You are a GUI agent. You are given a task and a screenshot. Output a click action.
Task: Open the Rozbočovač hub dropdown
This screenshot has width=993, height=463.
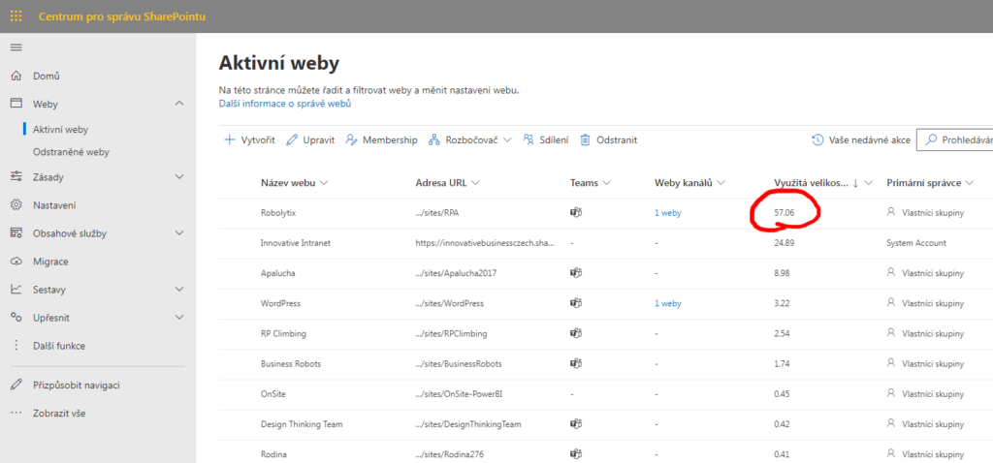pyautogui.click(x=470, y=139)
